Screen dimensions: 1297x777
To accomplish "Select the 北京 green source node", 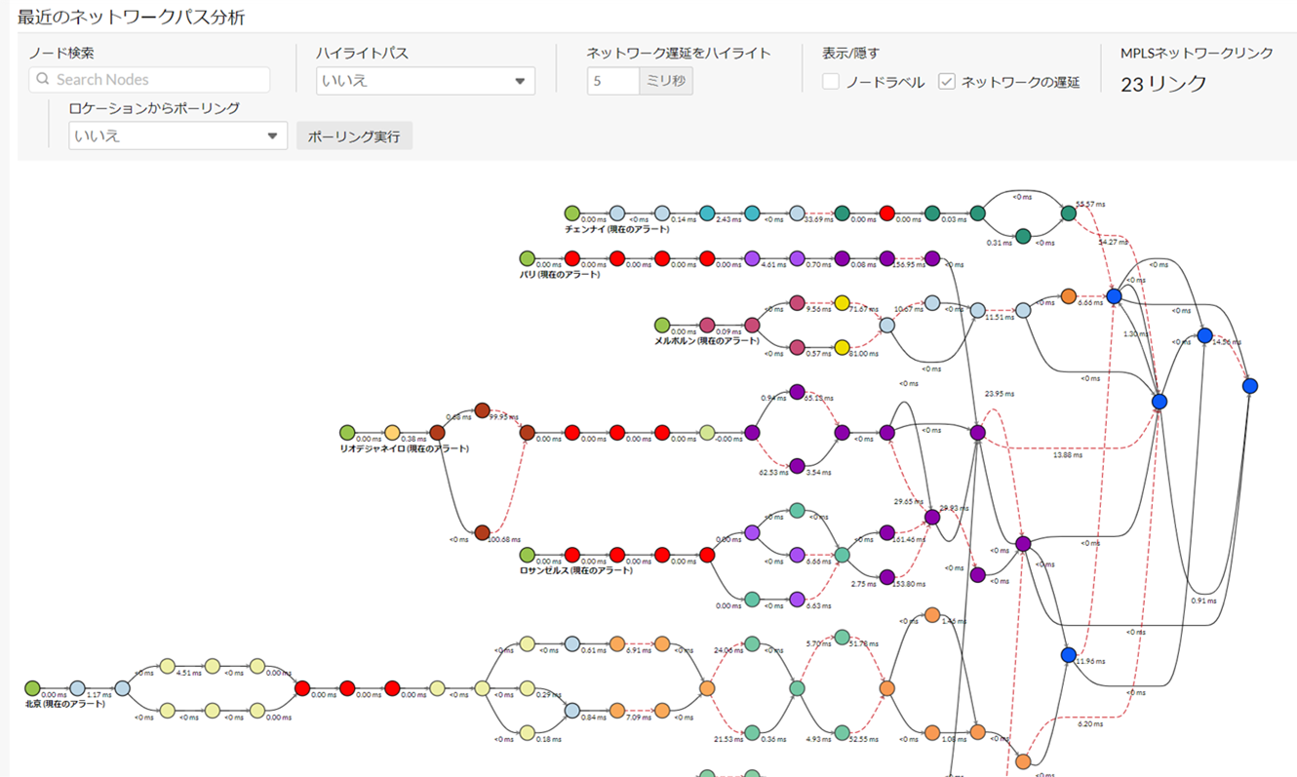I will click(32, 688).
